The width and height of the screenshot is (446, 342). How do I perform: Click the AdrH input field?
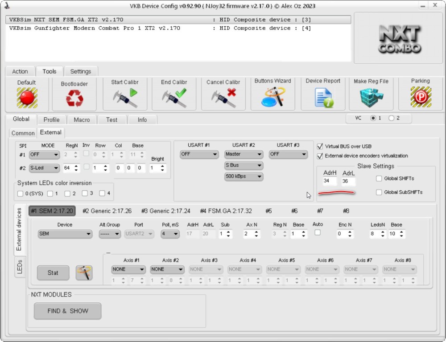point(330,181)
